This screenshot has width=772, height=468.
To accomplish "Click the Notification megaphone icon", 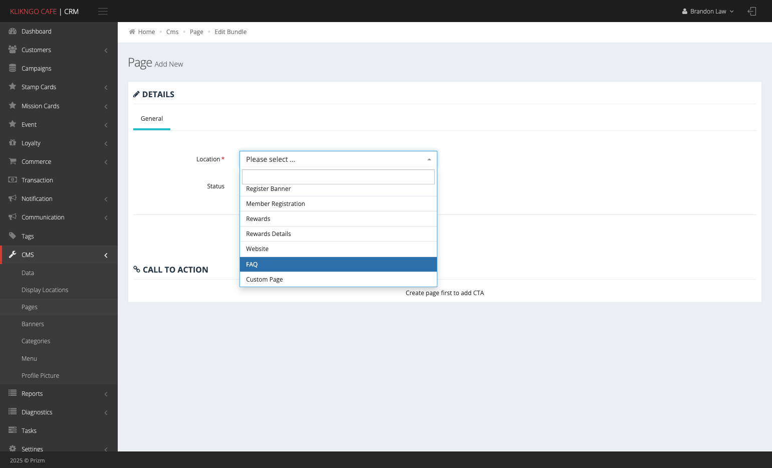I will click(13, 198).
